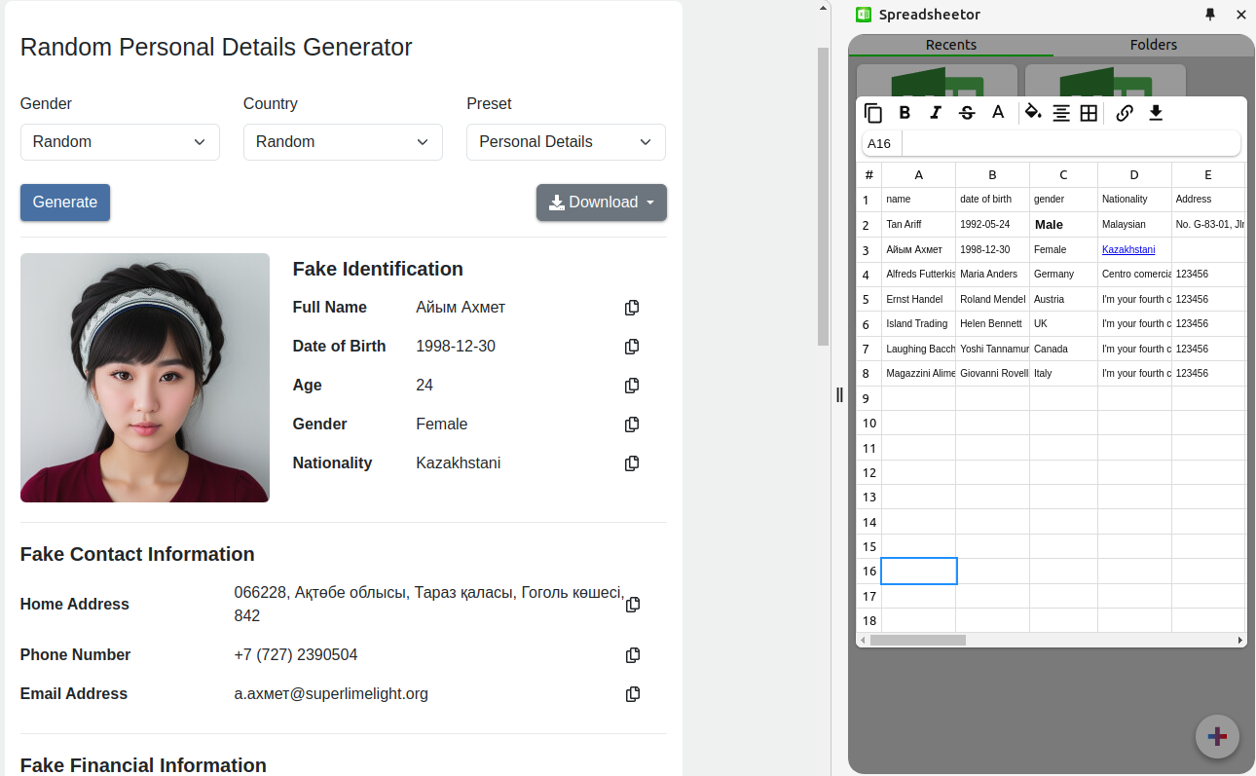1256x776 pixels.
Task: Open the Kazakhstani link in cell D3
Action: tap(1127, 250)
